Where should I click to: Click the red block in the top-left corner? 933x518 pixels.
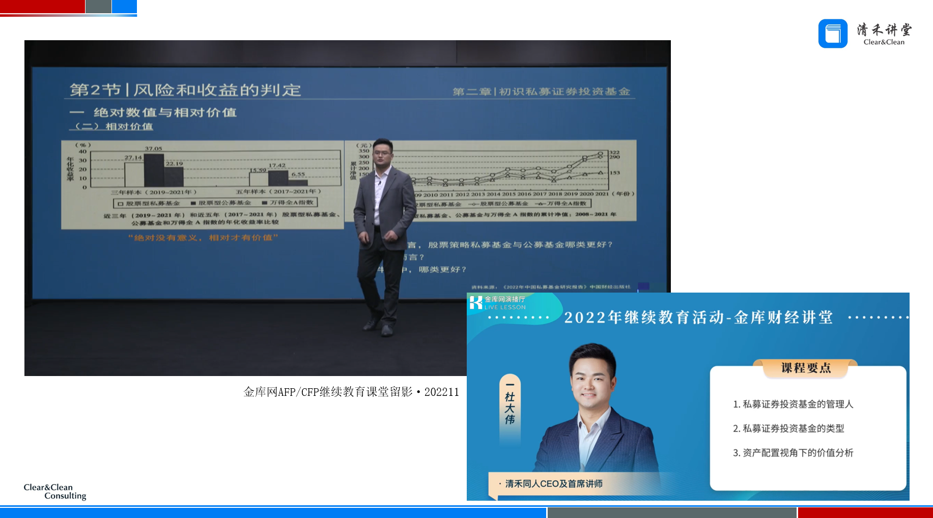coord(42,7)
